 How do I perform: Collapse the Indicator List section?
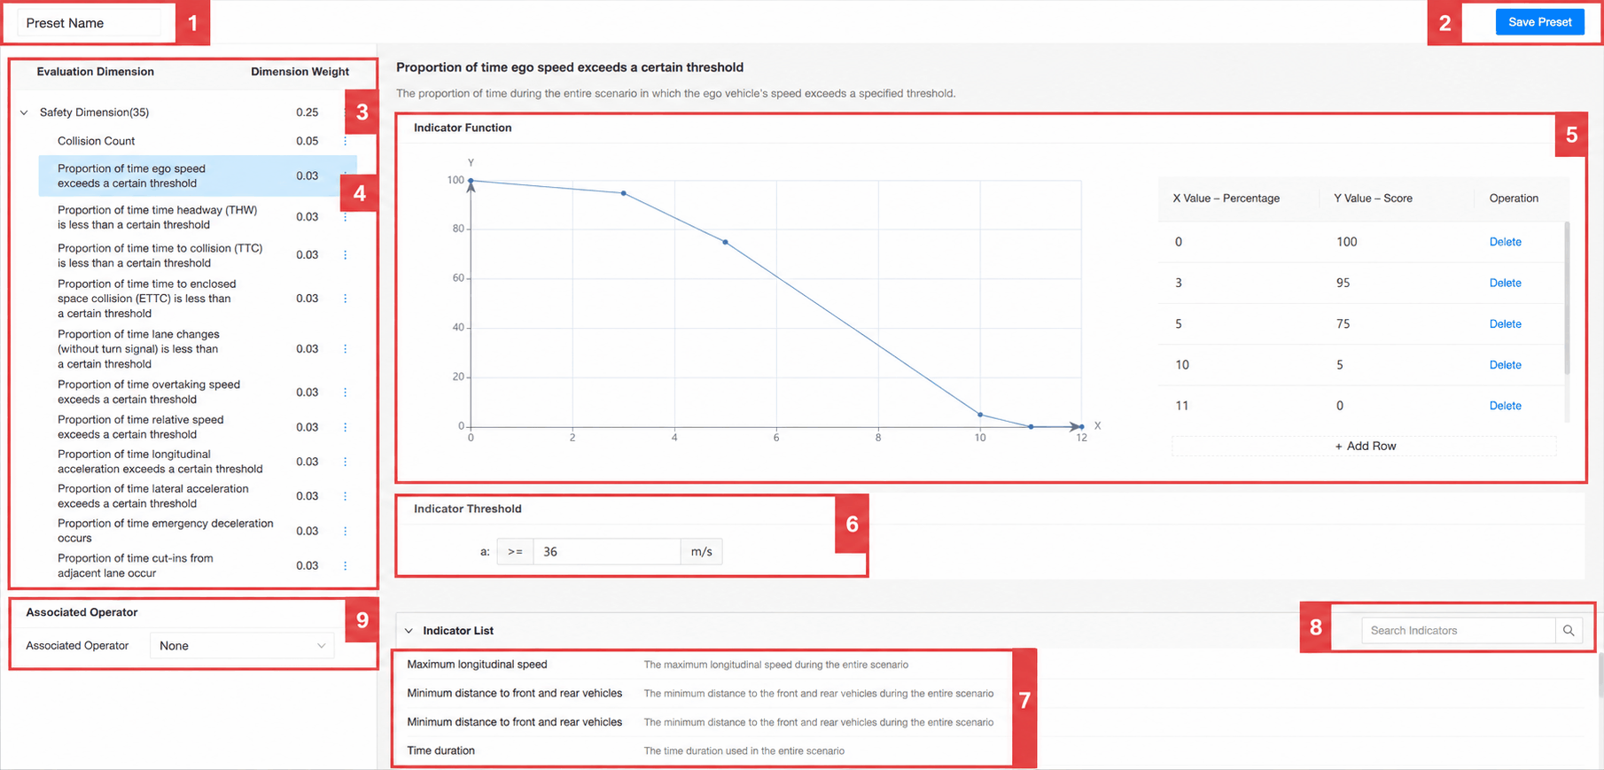tap(409, 631)
